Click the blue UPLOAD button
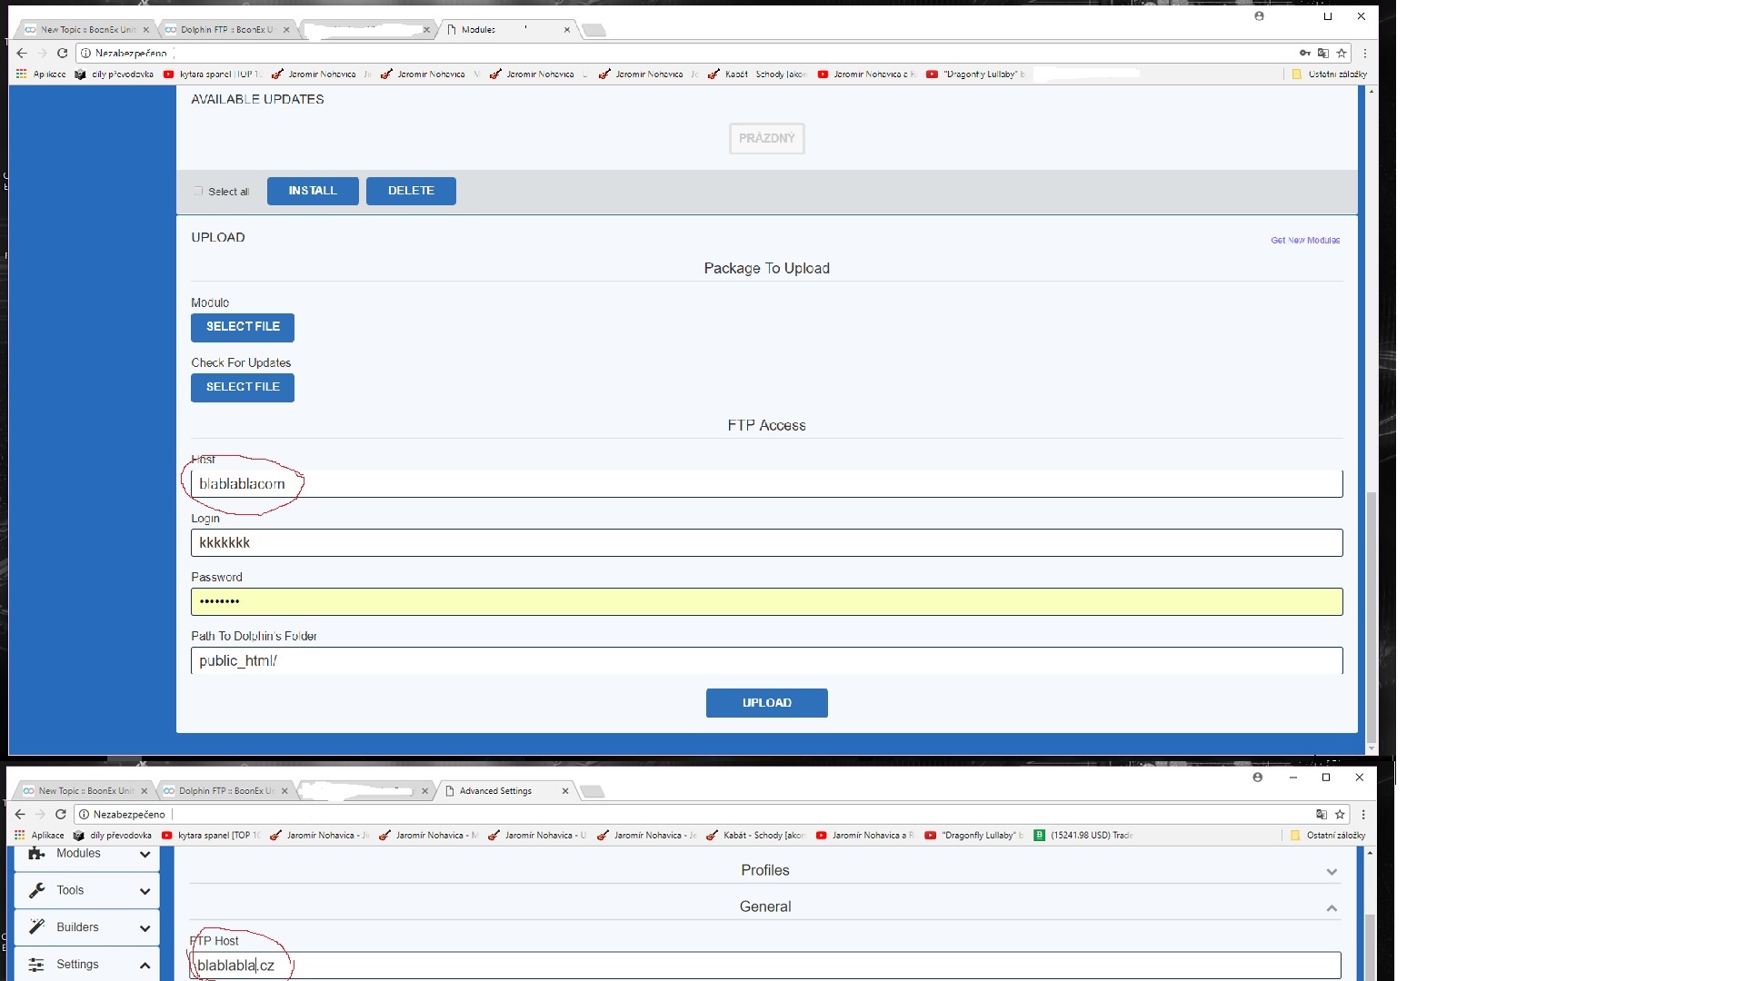Viewport: 1746px width, 981px height. 766,703
